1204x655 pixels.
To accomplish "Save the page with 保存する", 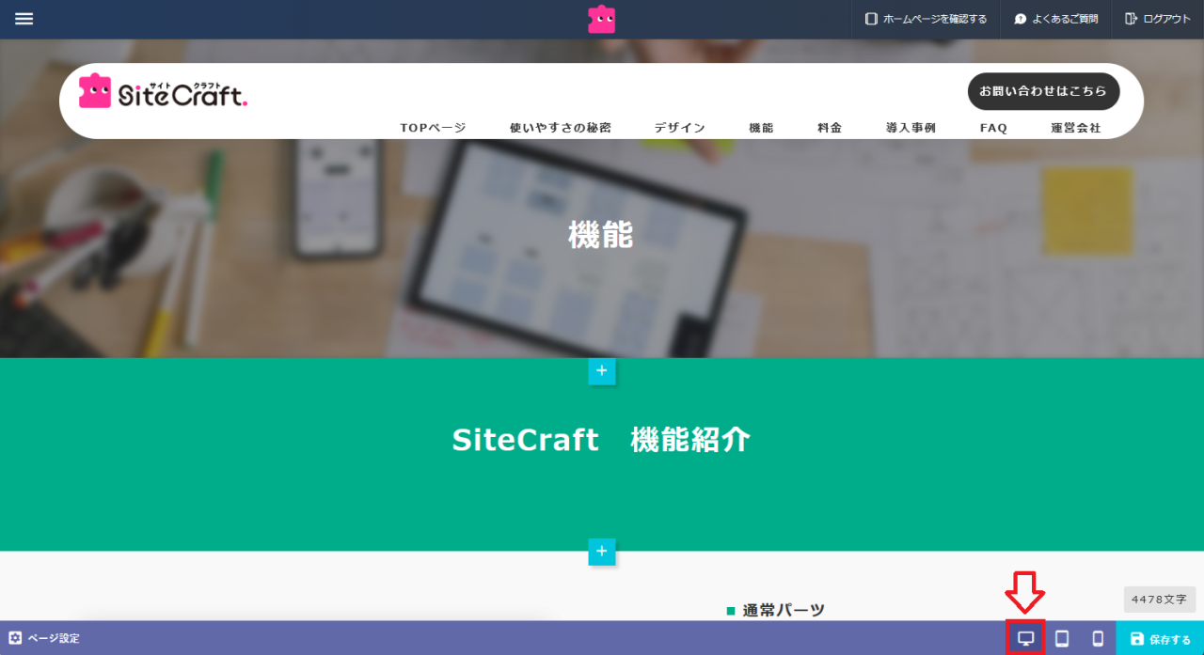I will pos(1160,639).
